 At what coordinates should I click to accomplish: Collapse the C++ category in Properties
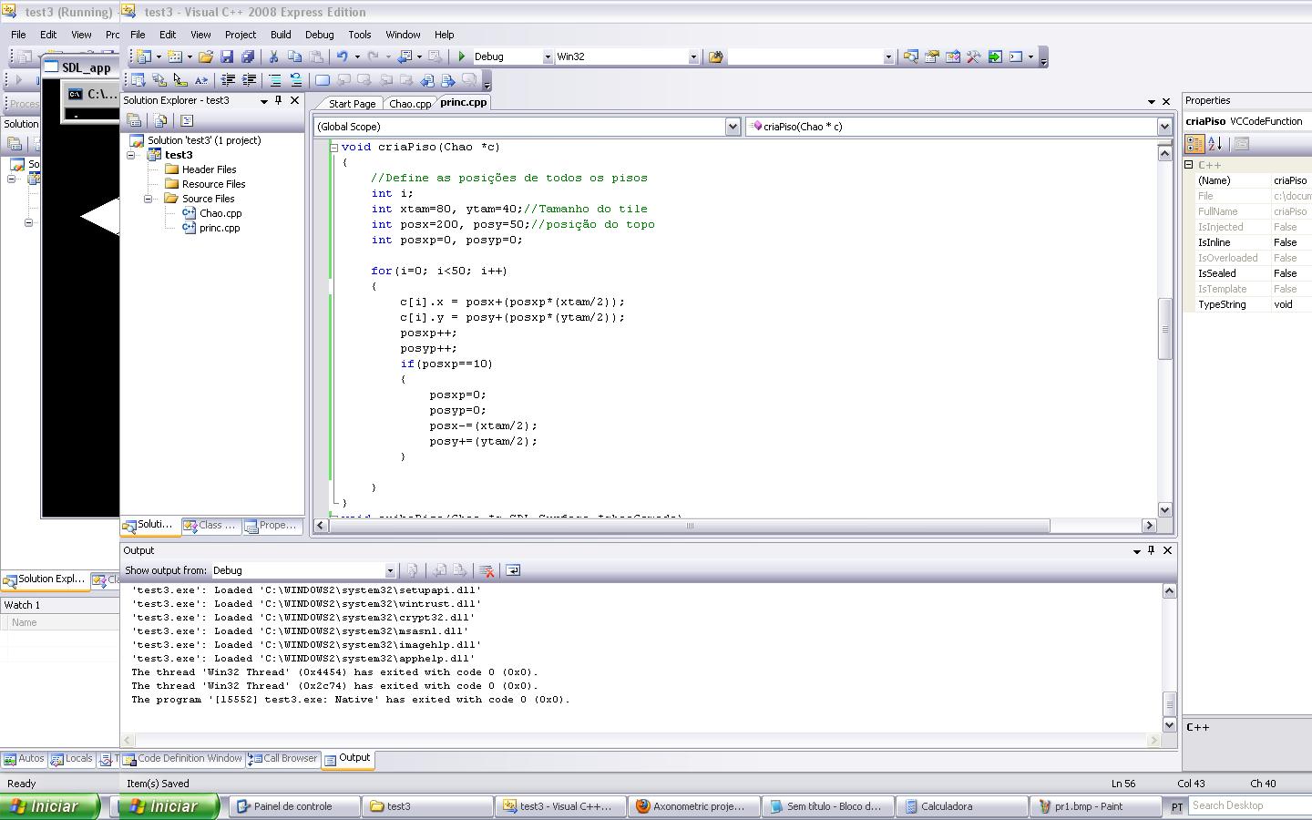pyautogui.click(x=1189, y=165)
